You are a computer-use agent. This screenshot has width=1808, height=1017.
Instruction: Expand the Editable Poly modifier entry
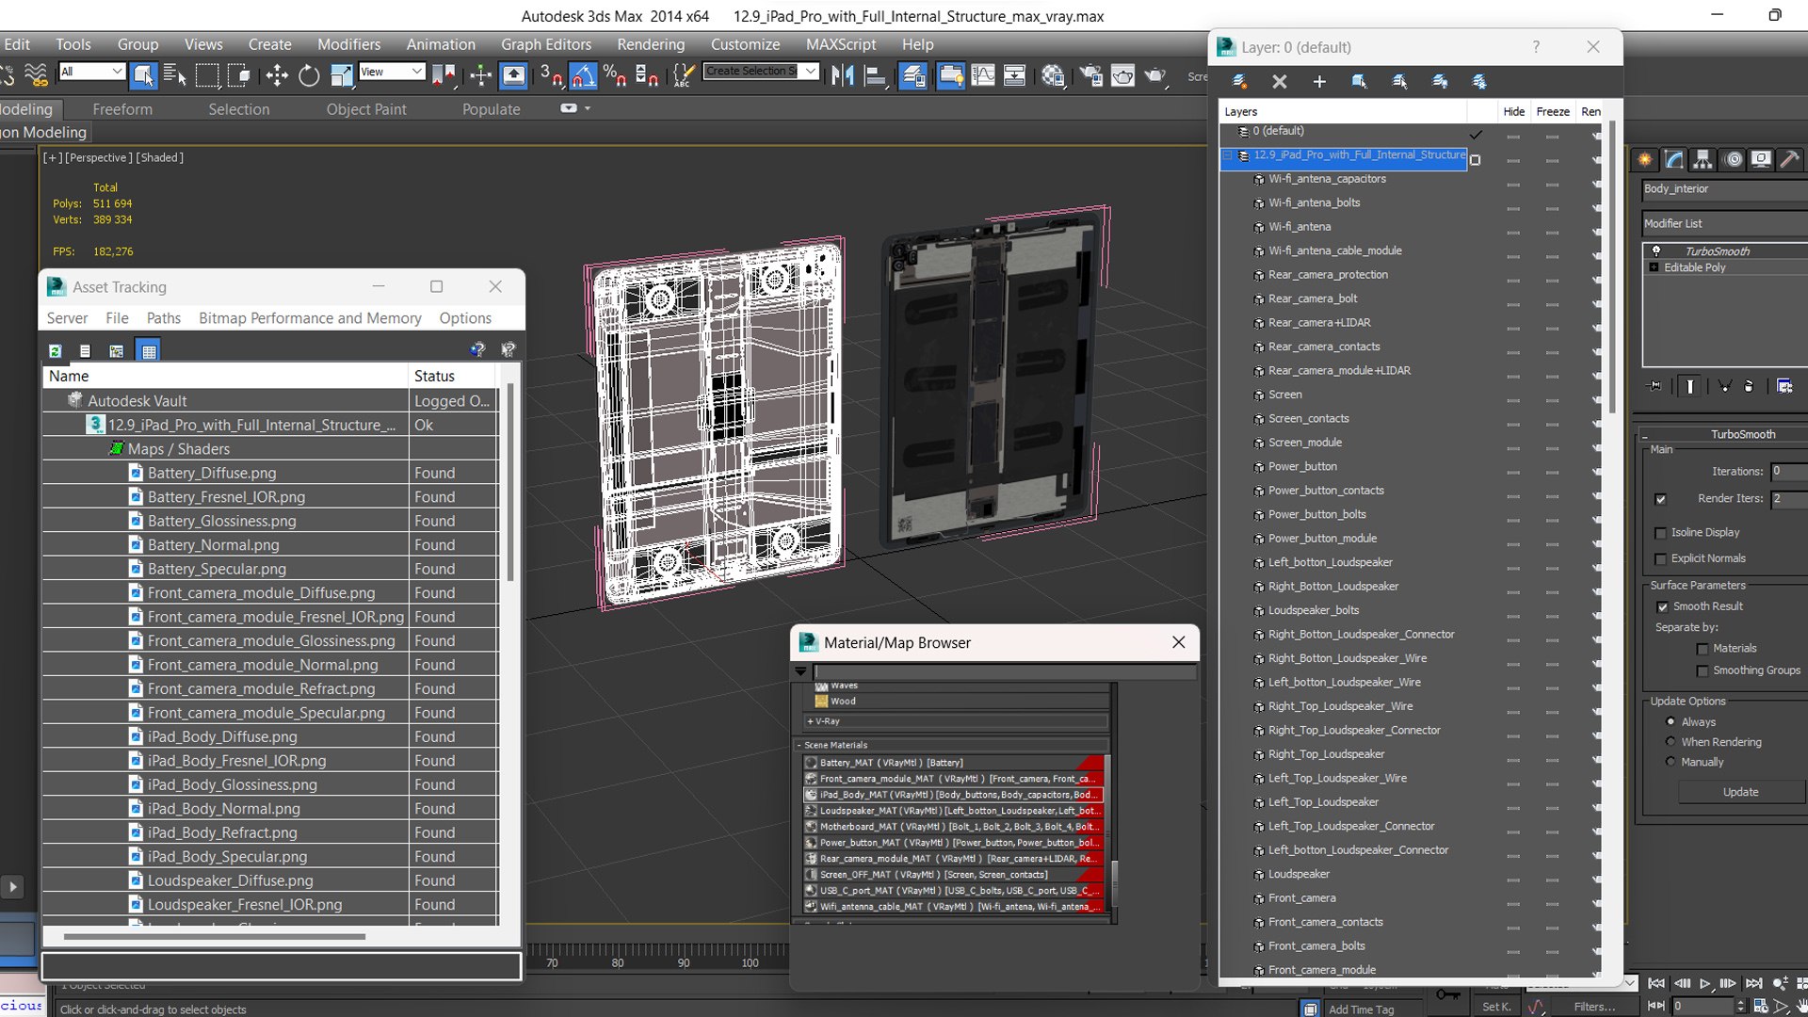pyautogui.click(x=1654, y=267)
